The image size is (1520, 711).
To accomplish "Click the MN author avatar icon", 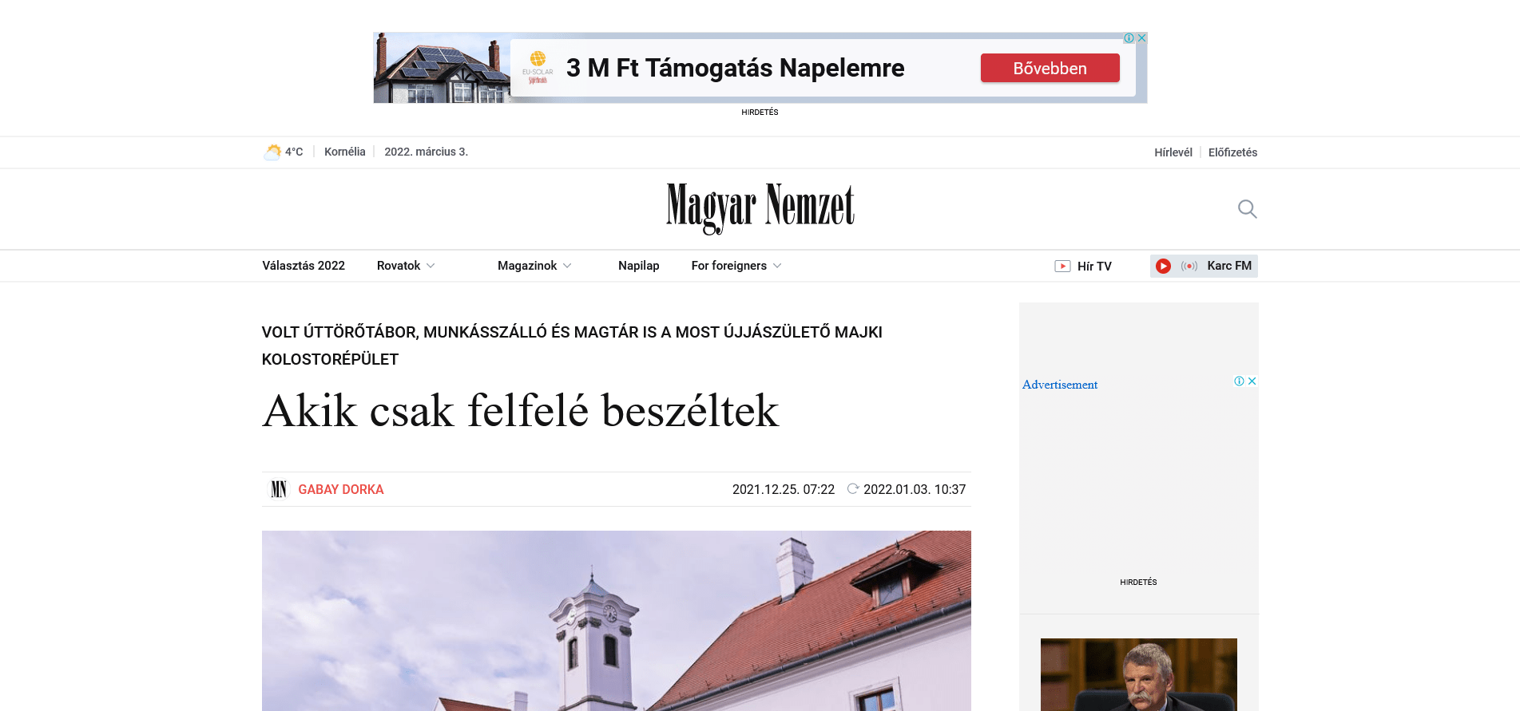I will click(278, 489).
